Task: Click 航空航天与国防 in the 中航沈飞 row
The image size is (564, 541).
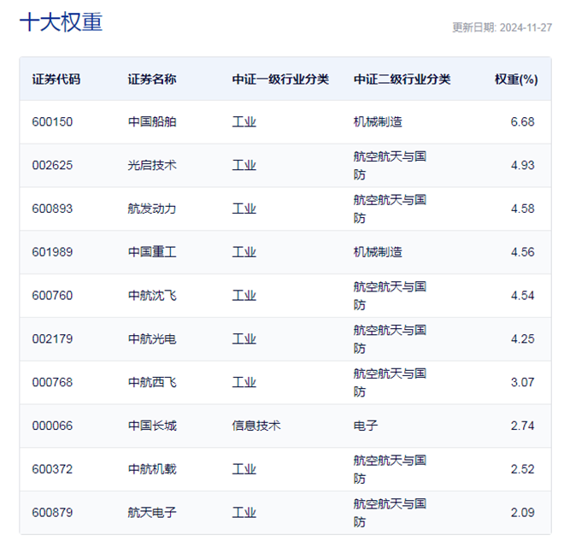Action: [390, 296]
